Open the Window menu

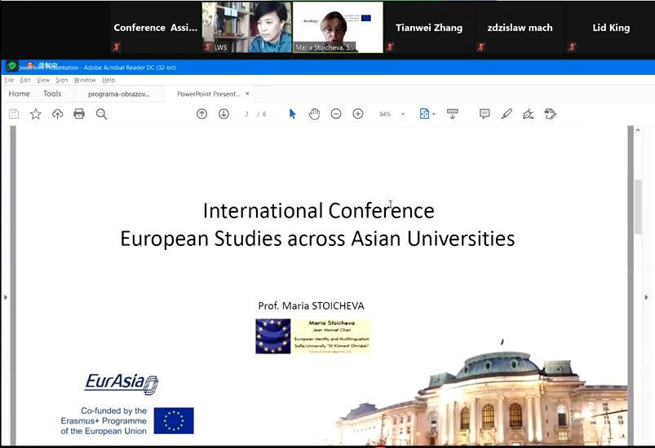[85, 80]
